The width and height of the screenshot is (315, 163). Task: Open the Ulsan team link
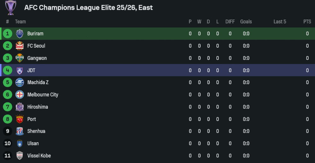click(x=33, y=143)
